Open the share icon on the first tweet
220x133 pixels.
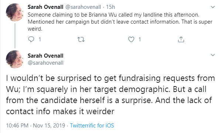[x=181, y=40]
